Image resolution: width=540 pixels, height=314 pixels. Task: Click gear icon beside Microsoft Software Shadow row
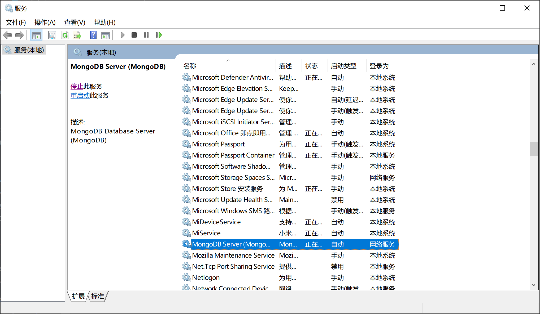tap(186, 166)
